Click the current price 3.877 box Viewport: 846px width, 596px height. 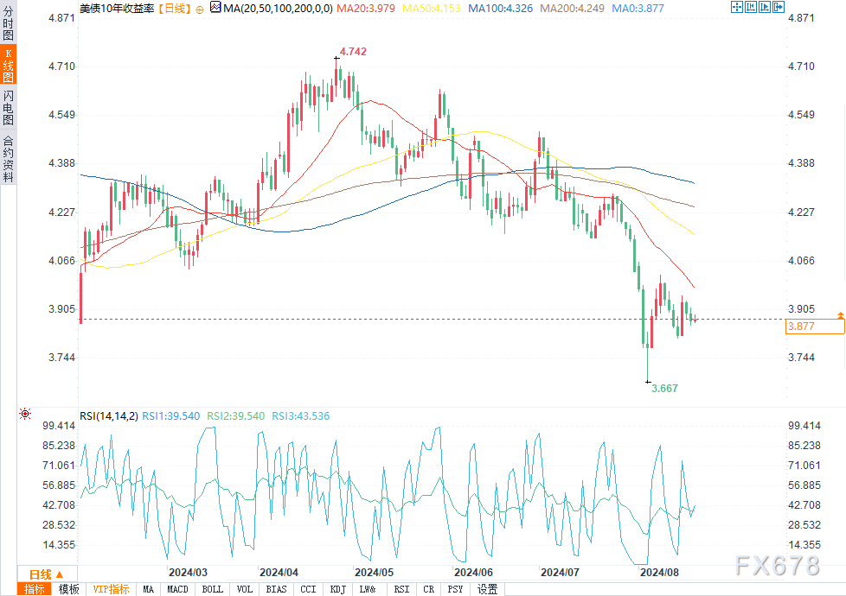click(x=815, y=327)
